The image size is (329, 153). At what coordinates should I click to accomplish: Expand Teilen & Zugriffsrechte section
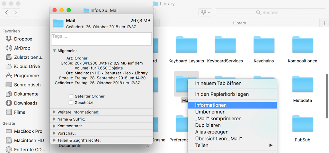55,140
